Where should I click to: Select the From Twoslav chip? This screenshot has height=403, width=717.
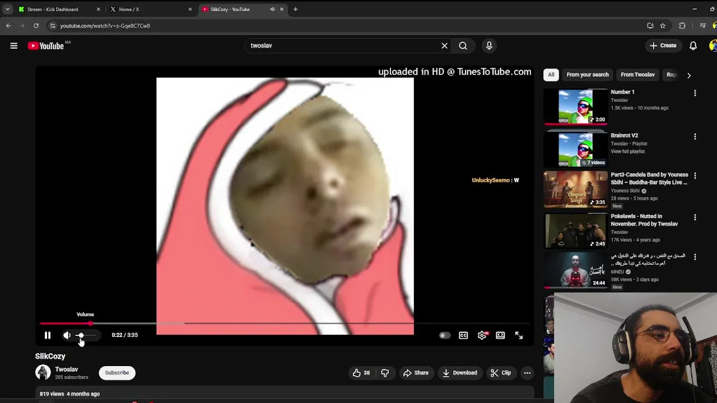click(637, 74)
